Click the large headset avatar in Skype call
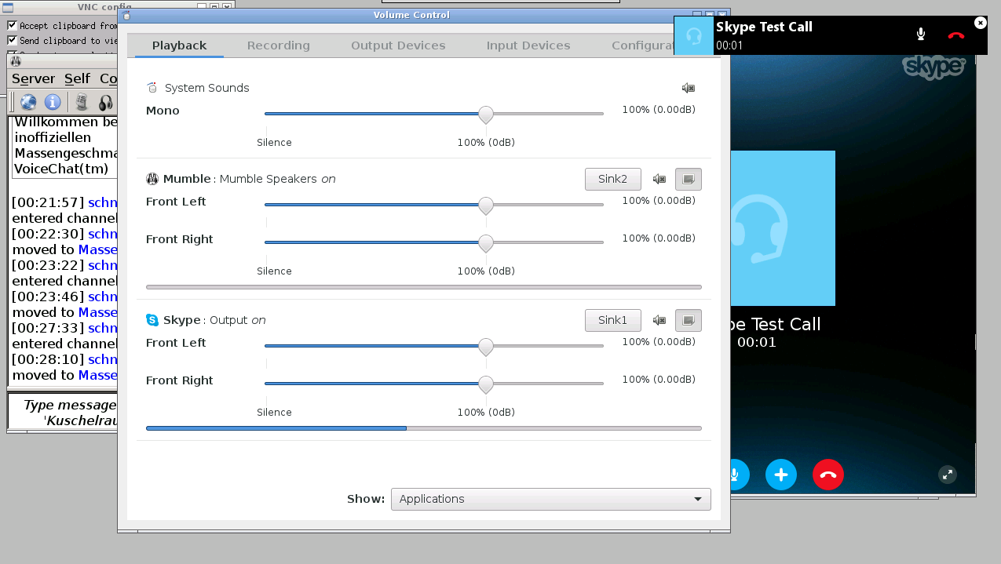Screen dimensions: 1001x564 [x=782, y=228]
